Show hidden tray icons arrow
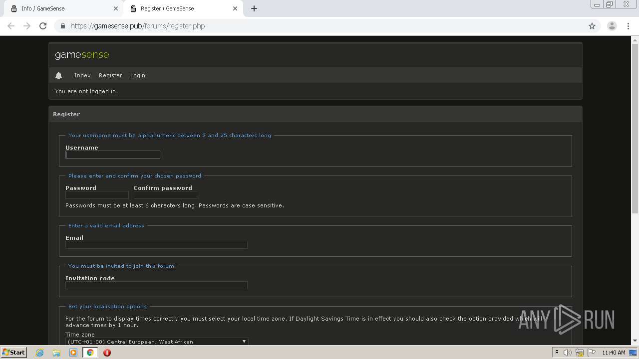 click(x=557, y=353)
